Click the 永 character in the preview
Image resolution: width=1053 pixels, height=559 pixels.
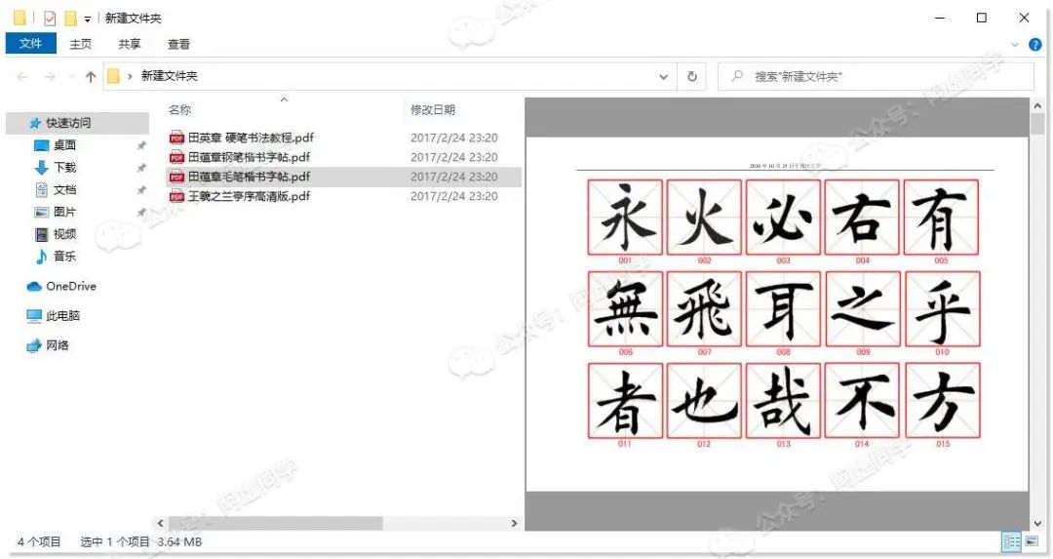tap(625, 217)
